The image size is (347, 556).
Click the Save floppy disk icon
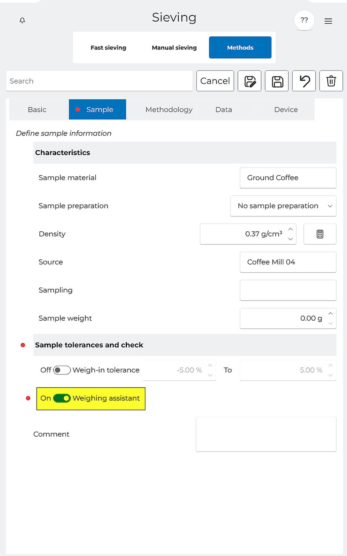tap(277, 81)
